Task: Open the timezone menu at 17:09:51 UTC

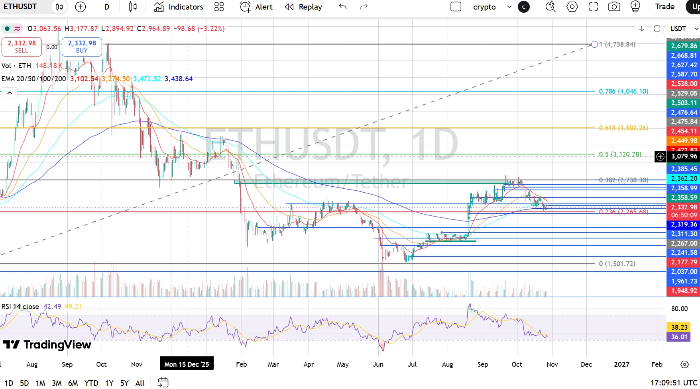Action: [674, 383]
